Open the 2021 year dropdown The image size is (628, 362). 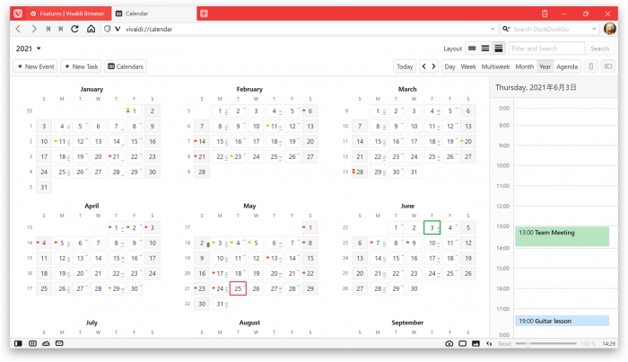pos(29,49)
